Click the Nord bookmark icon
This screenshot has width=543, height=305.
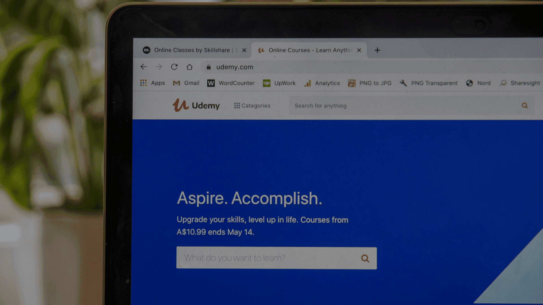click(x=469, y=83)
